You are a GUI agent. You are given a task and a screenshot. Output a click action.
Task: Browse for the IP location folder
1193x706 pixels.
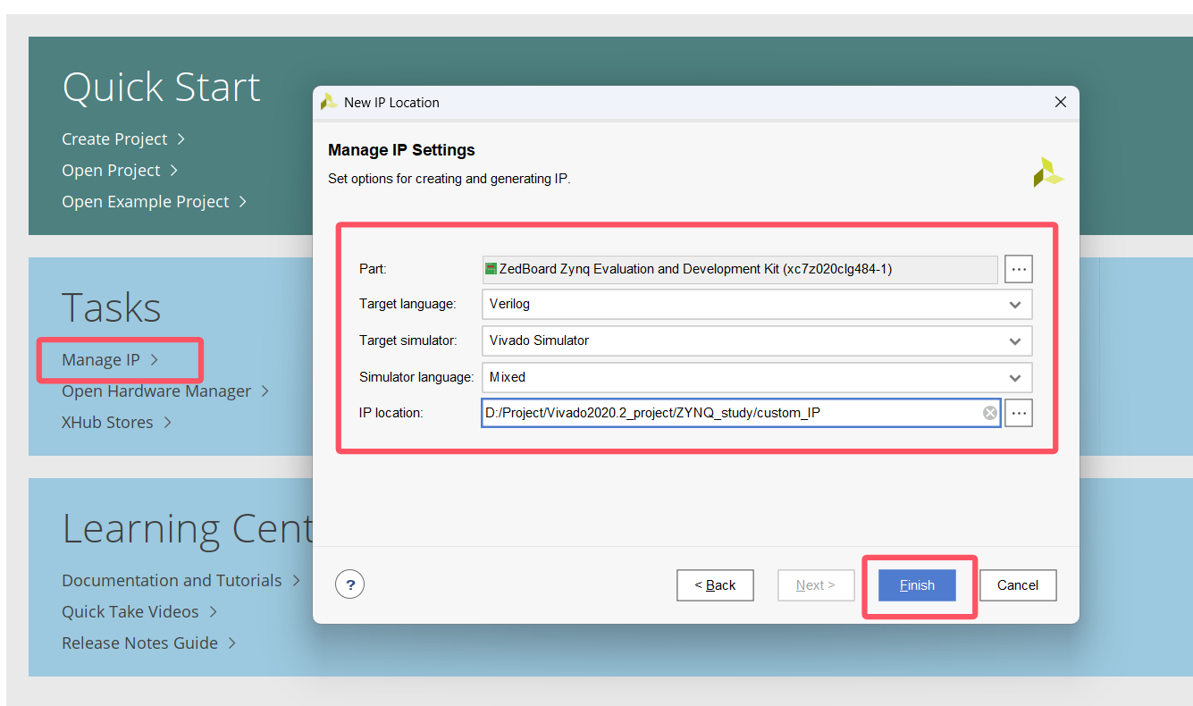[x=1019, y=413]
